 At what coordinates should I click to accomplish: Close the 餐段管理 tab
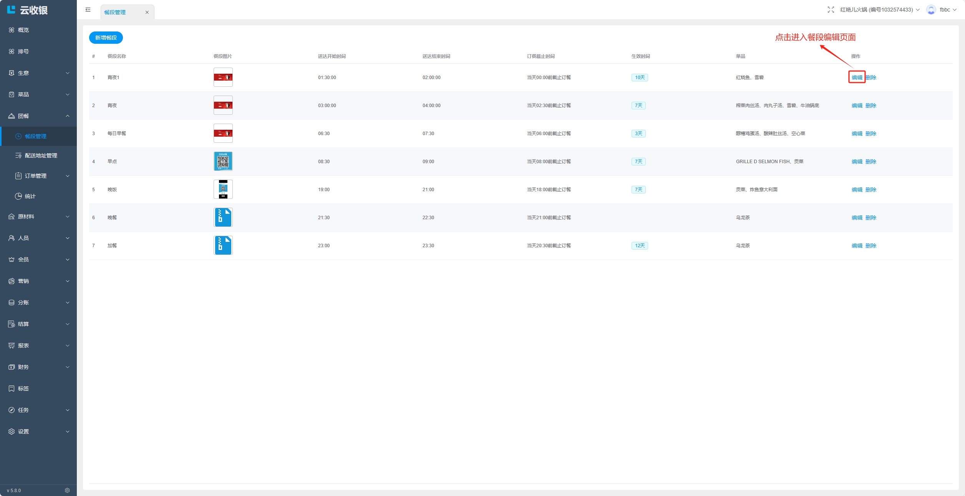pos(147,12)
